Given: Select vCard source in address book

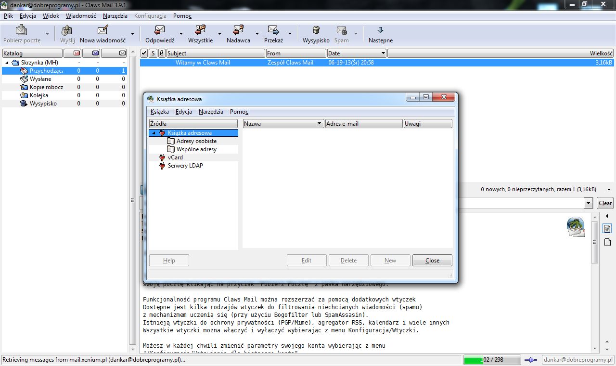Looking at the screenshot, I should tap(175, 157).
